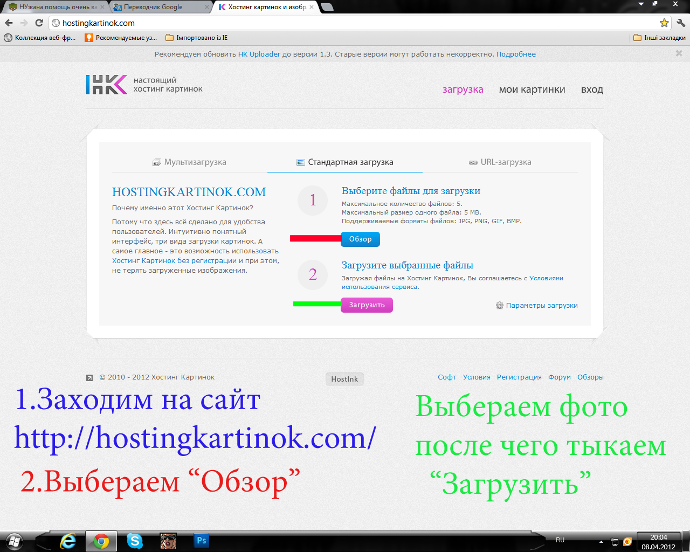Open the Условия footer link
This screenshot has height=552, width=690.
coord(477,377)
